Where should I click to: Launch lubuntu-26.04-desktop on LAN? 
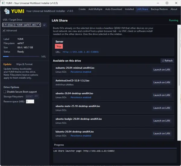tap(162, 134)
